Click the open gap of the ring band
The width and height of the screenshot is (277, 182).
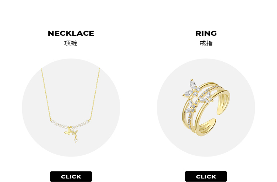pyautogui.click(x=218, y=117)
